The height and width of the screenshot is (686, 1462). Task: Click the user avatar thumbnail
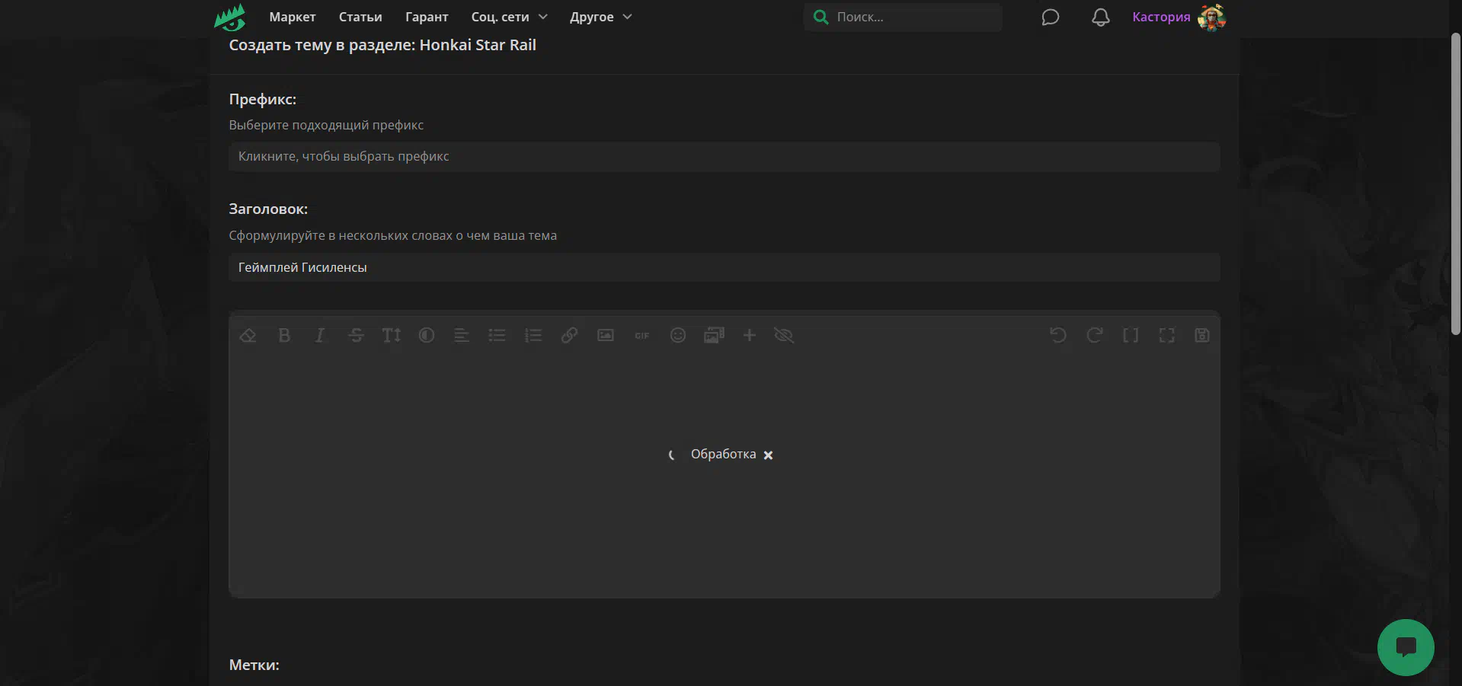[x=1211, y=17]
